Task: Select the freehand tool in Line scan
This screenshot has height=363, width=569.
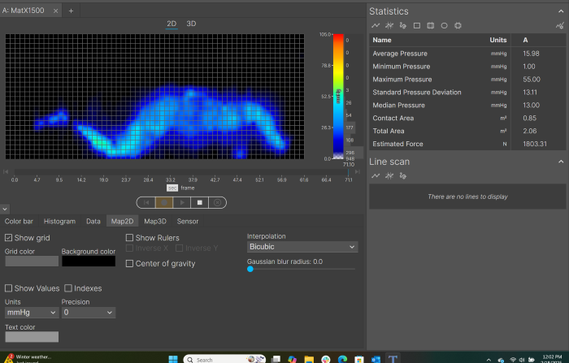Action: coord(403,175)
